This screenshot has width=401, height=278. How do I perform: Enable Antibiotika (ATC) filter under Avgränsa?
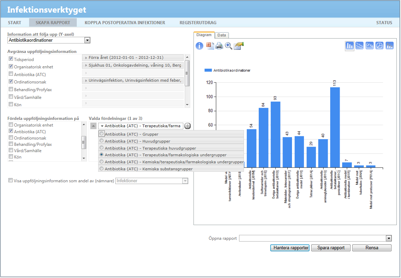click(x=11, y=74)
